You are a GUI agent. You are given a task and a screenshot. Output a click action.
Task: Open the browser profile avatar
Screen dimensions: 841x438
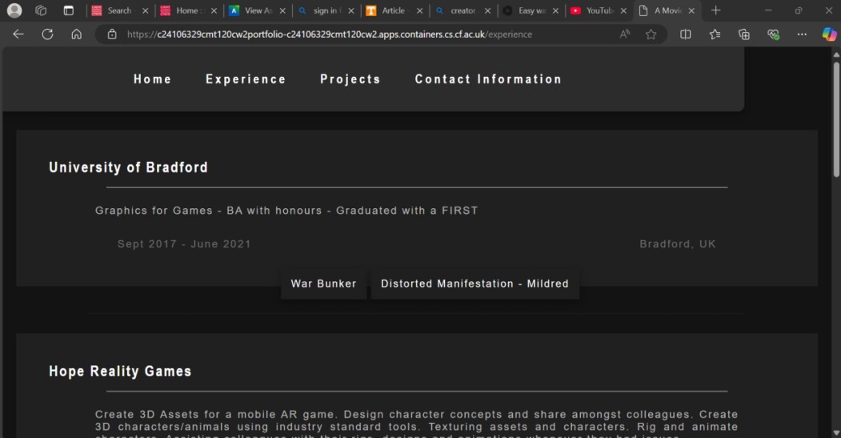pos(14,10)
